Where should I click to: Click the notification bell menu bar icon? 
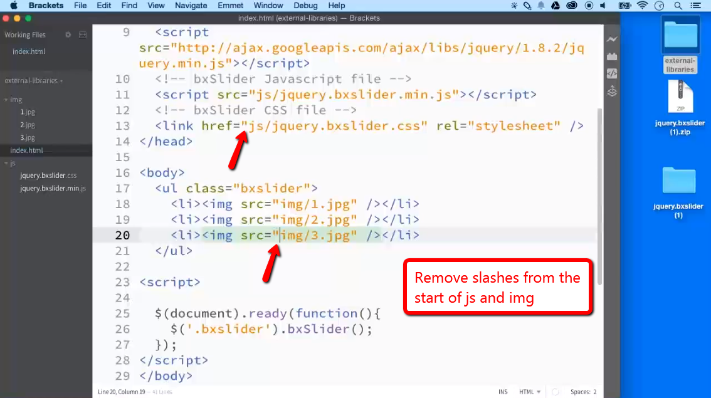click(541, 6)
